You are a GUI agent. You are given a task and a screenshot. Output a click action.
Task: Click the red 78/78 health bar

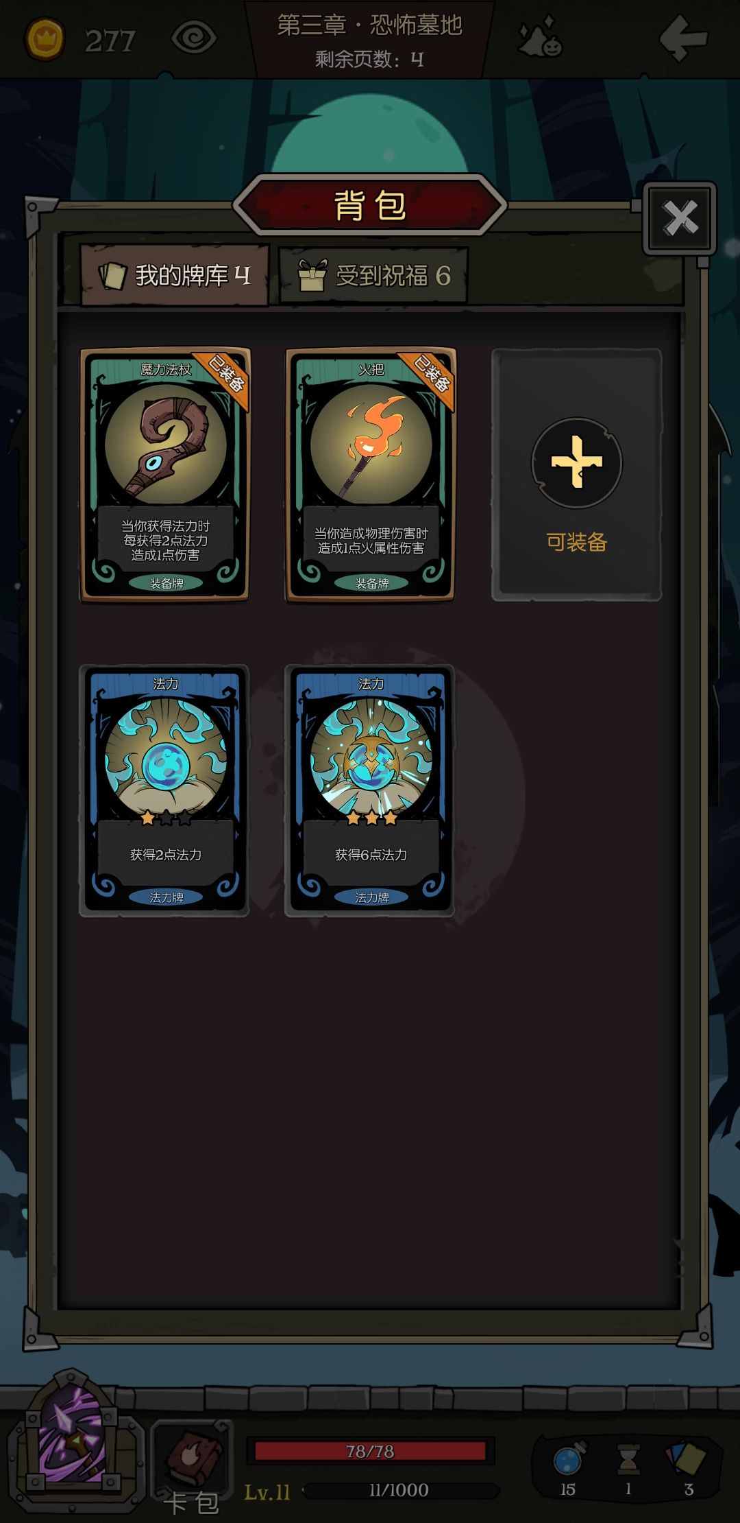click(370, 1451)
